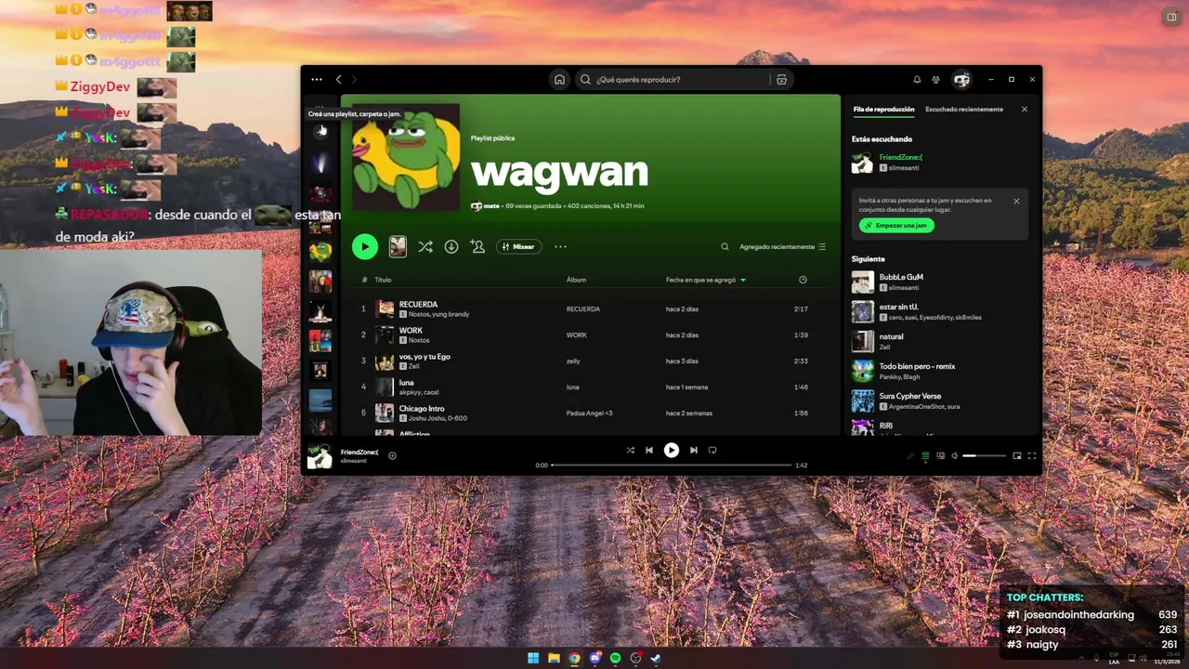
Task: Sort by 'Álbum' column header
Action: [576, 280]
